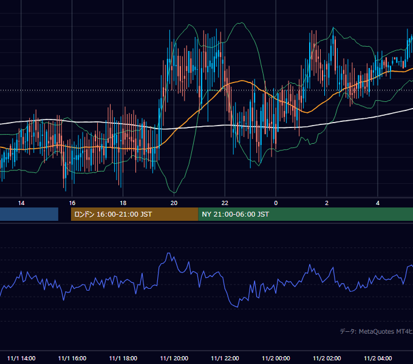Image resolution: width=413 pixels, height=364 pixels.
Task: Click the 4 hour axis label
Action: pos(378,203)
